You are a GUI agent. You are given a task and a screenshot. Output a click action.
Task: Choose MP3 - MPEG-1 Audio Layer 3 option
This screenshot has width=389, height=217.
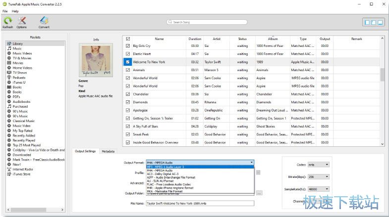point(200,167)
